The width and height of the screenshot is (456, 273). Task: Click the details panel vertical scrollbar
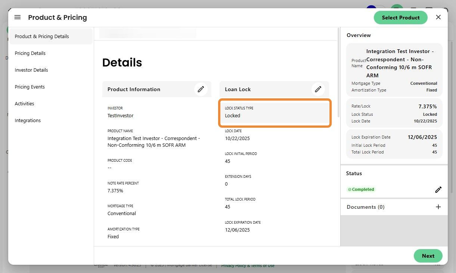click(338, 73)
